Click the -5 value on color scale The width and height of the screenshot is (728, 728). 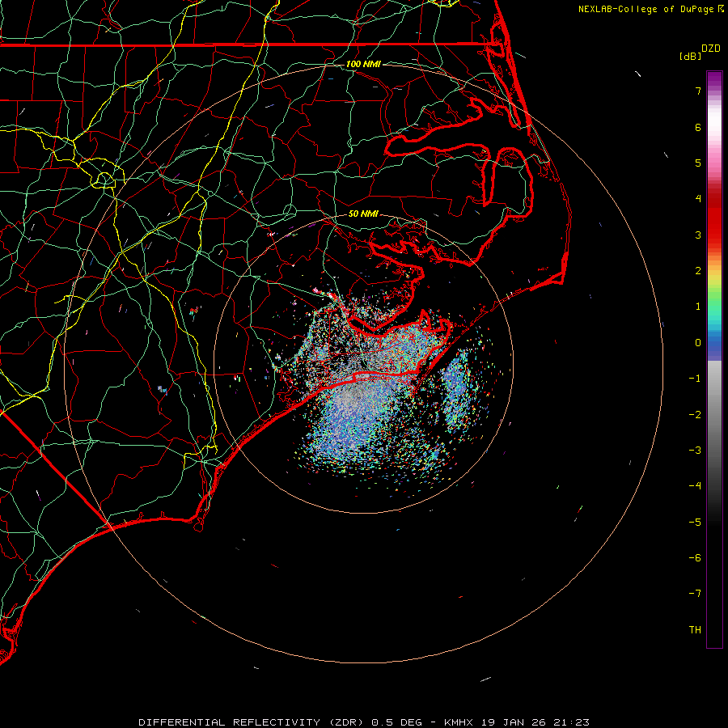click(695, 523)
